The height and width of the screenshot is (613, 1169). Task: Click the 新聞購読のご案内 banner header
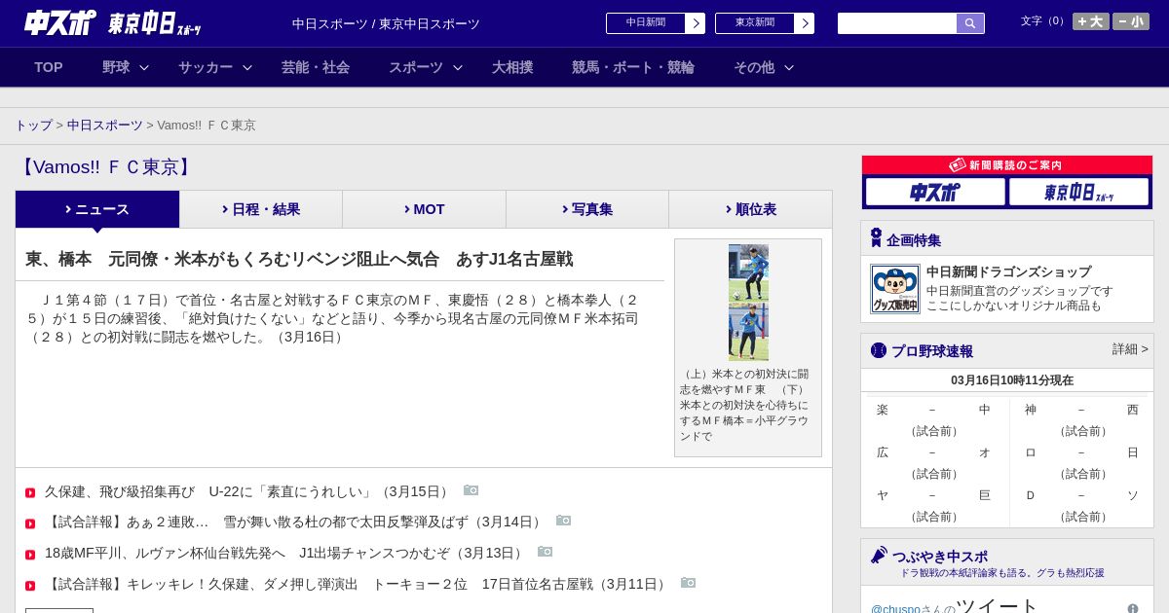coord(1007,165)
